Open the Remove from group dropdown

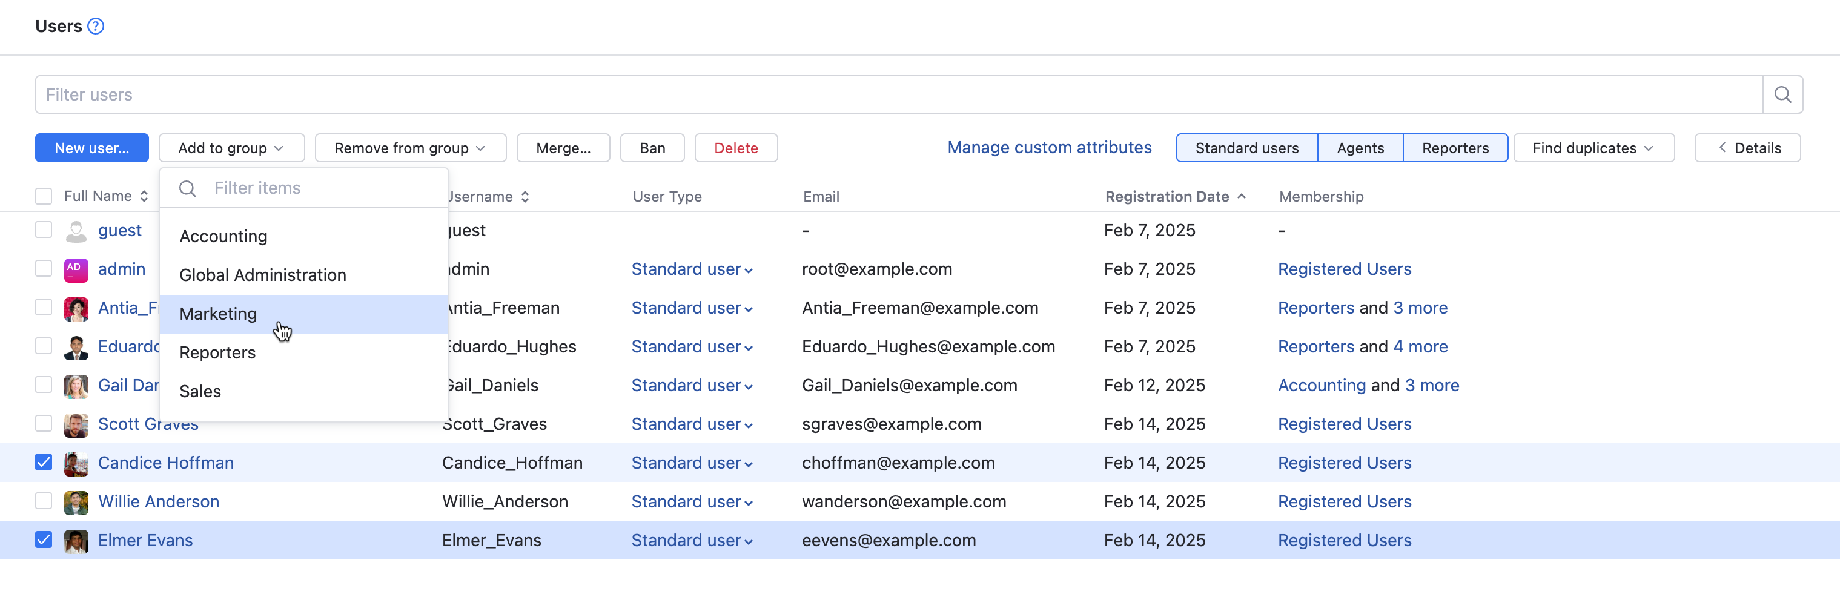tap(410, 148)
